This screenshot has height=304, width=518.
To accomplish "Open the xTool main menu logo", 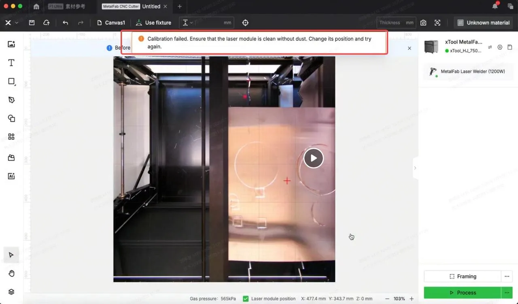I will pyautogui.click(x=8, y=23).
